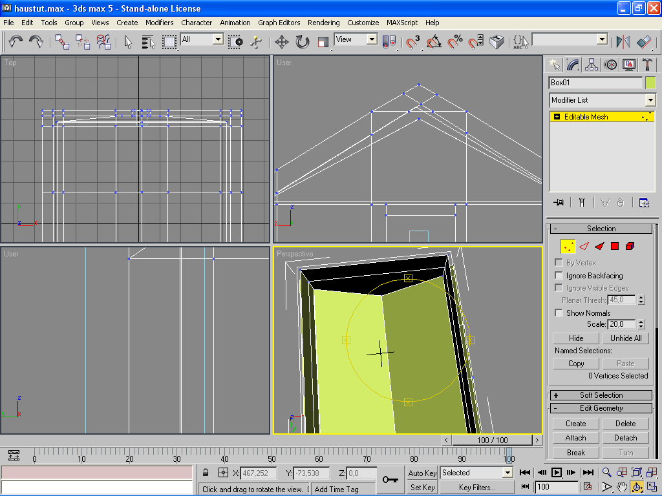Switch to the Create command panel
Screen dimensions: 662x496
point(554,65)
